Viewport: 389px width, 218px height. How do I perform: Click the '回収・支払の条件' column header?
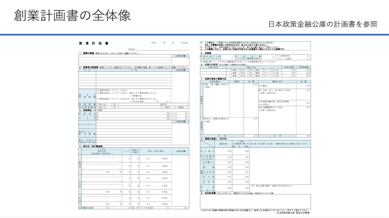point(156,151)
